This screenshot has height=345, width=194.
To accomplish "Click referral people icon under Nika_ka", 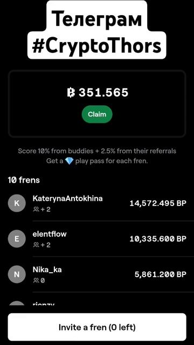I will [x=36, y=280].
